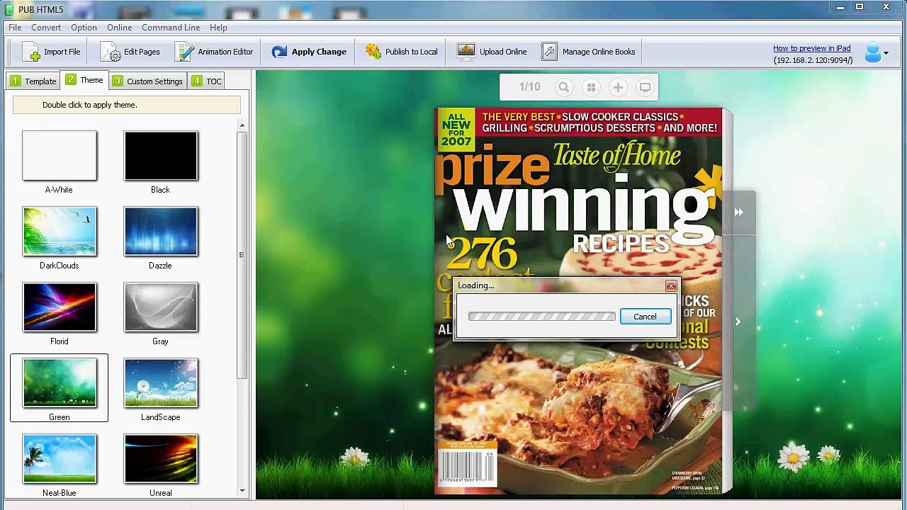
Task: Pick the DarkClouds theme thumbnail
Action: pyautogui.click(x=59, y=232)
